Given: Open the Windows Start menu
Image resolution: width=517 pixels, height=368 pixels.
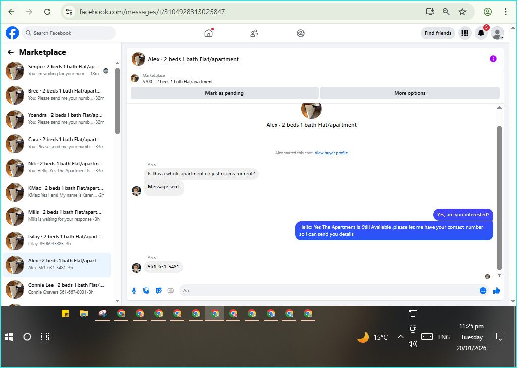Looking at the screenshot, I should [9, 337].
